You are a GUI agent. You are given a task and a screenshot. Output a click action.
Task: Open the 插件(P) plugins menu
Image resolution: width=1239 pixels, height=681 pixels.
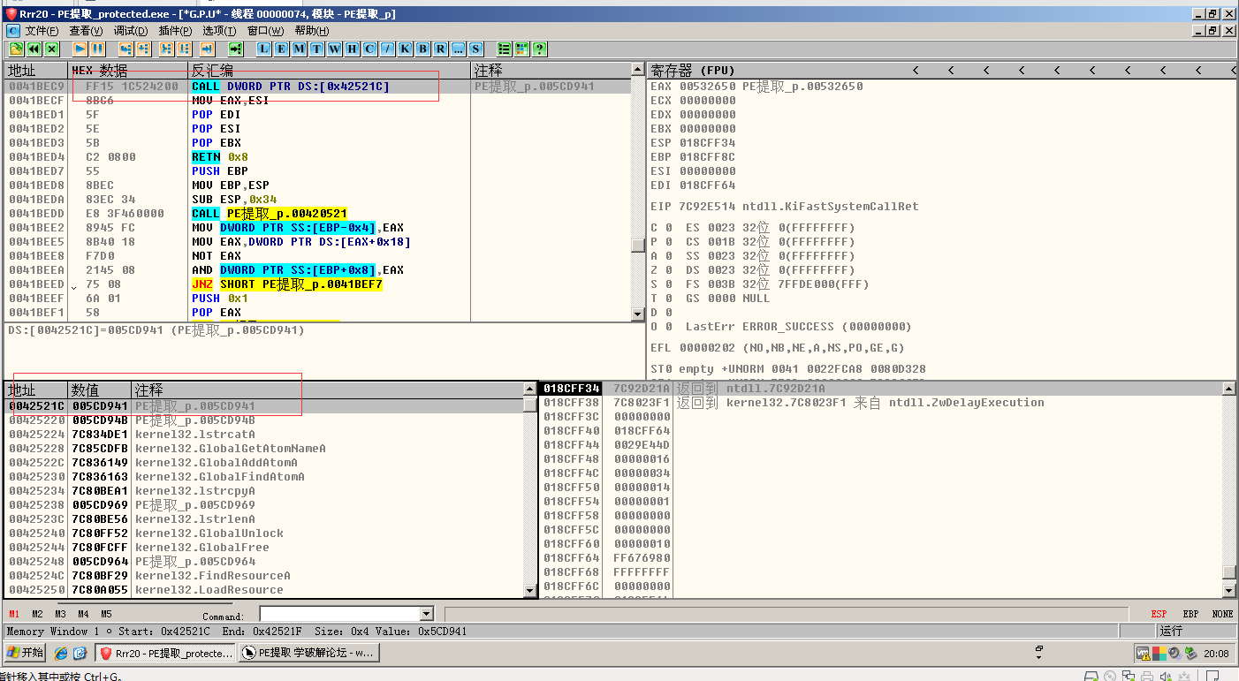point(175,31)
